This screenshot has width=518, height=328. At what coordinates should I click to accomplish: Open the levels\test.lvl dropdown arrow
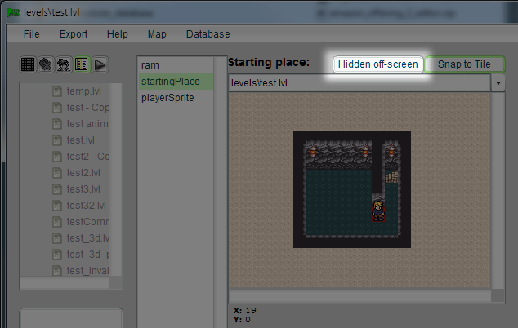[498, 83]
